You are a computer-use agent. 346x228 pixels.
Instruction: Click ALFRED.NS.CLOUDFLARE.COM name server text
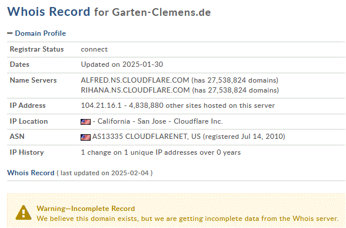click(135, 80)
